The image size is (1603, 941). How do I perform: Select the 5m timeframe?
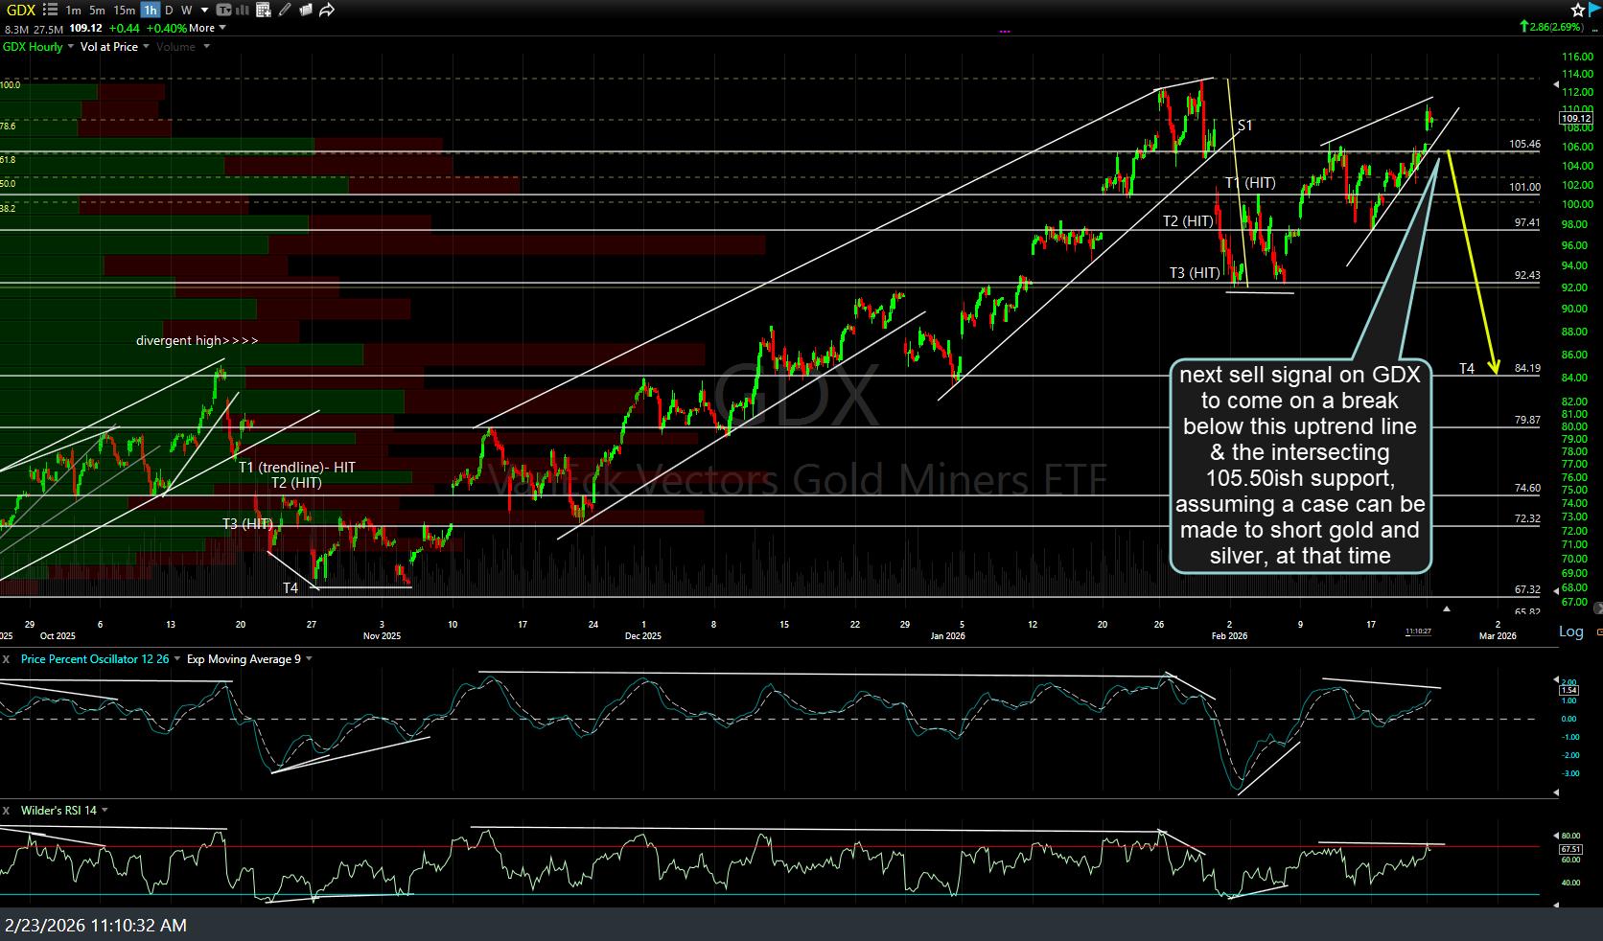[97, 11]
